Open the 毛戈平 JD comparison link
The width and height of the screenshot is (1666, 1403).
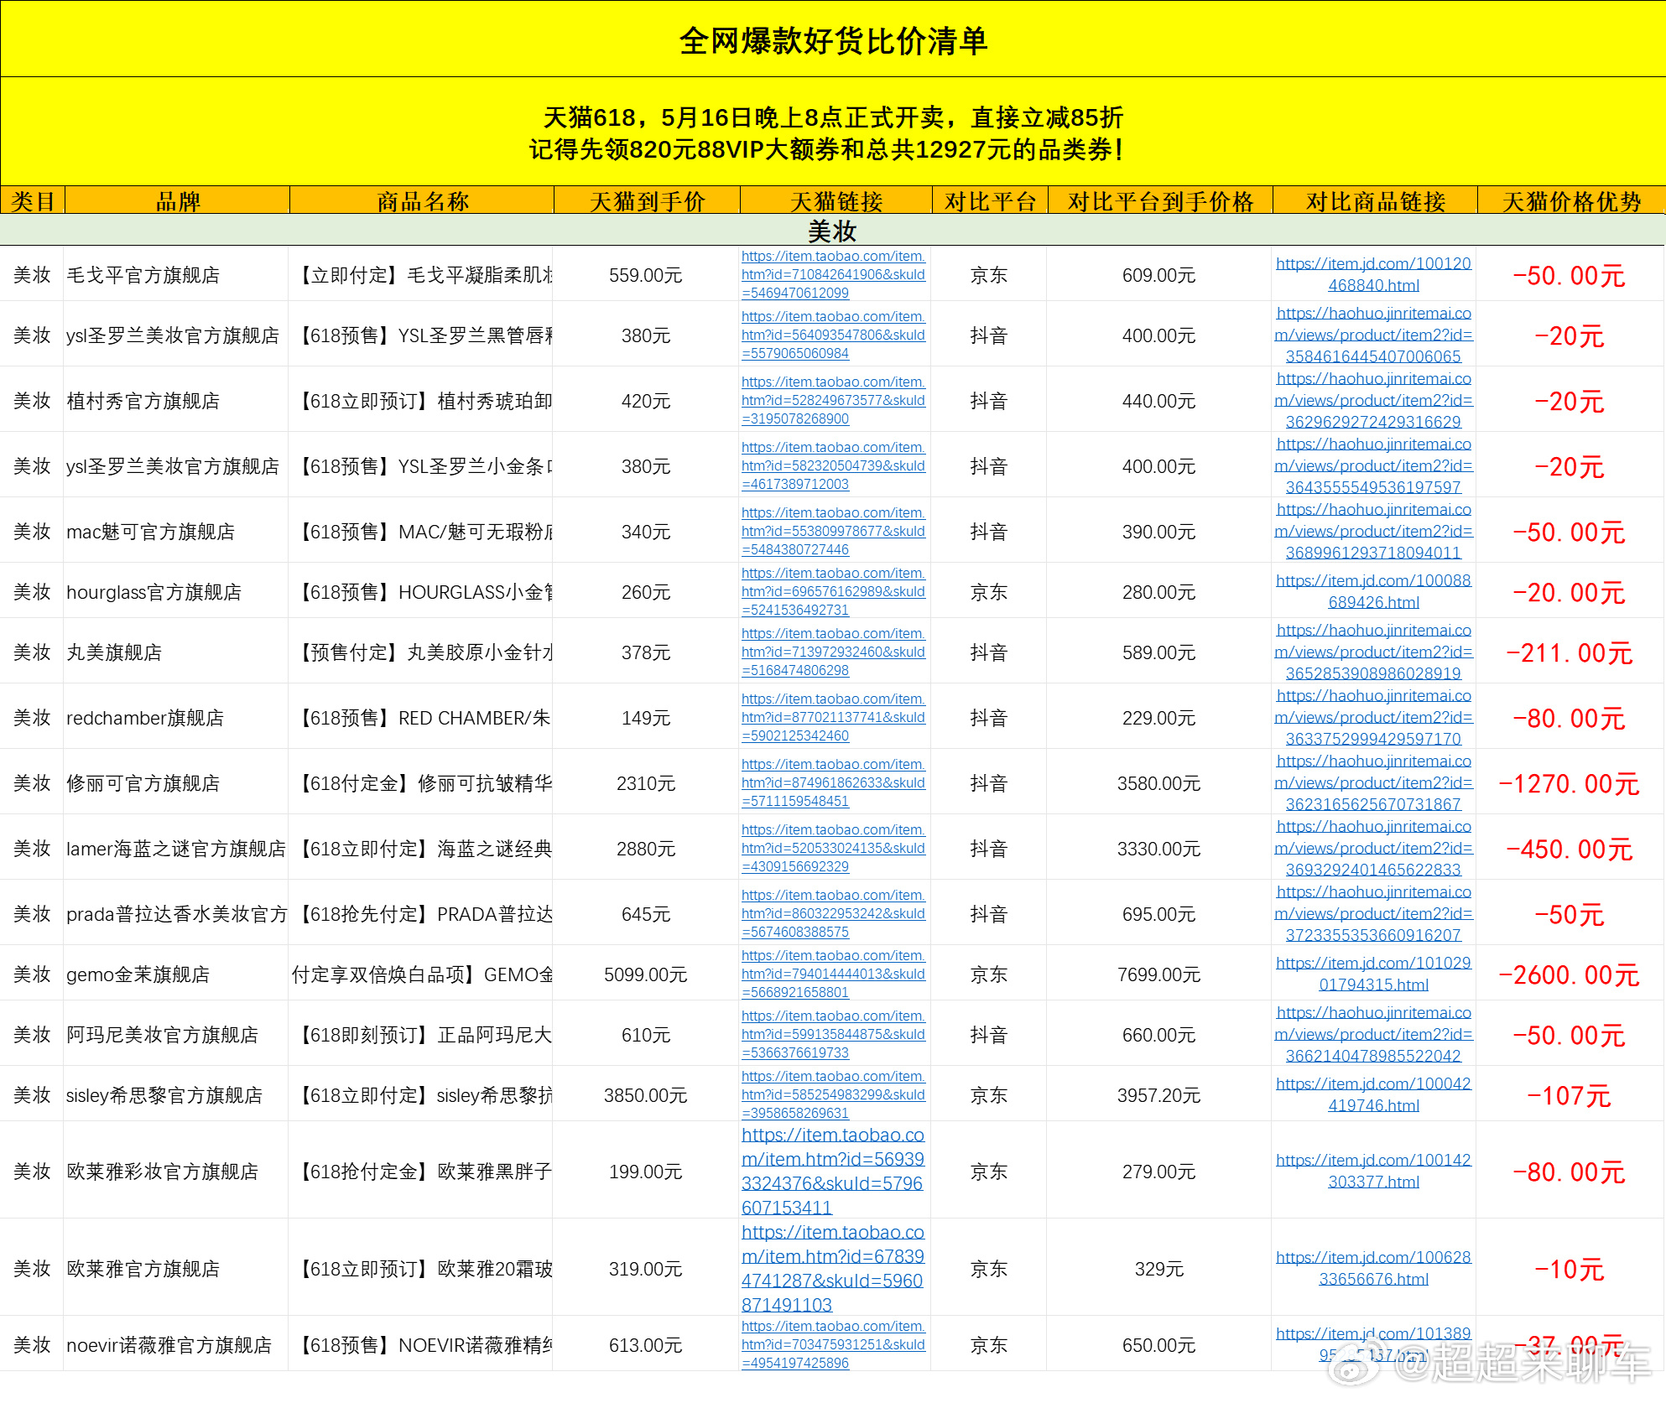point(1373,274)
